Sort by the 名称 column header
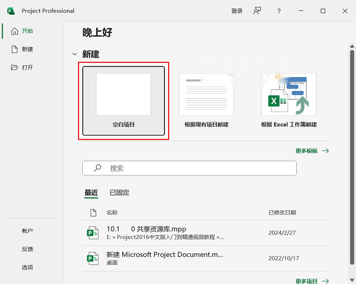The width and height of the screenshot is (356, 284). (x=112, y=212)
